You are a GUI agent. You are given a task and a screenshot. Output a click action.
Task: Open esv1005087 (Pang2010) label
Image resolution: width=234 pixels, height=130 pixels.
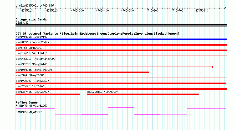click(32, 81)
